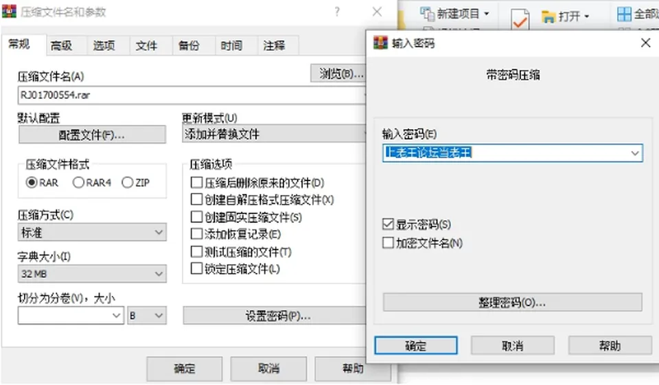
Task: Click 取消 cancel in password dialog
Action: [x=512, y=345]
